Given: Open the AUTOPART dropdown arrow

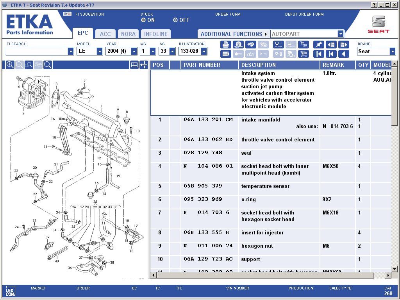Looking at the screenshot, I should pyautogui.click(x=341, y=34).
